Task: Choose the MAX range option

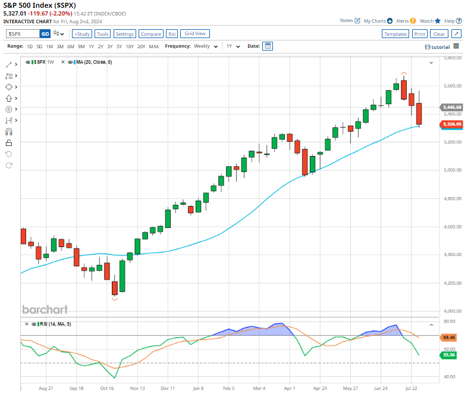Action: click(153, 46)
